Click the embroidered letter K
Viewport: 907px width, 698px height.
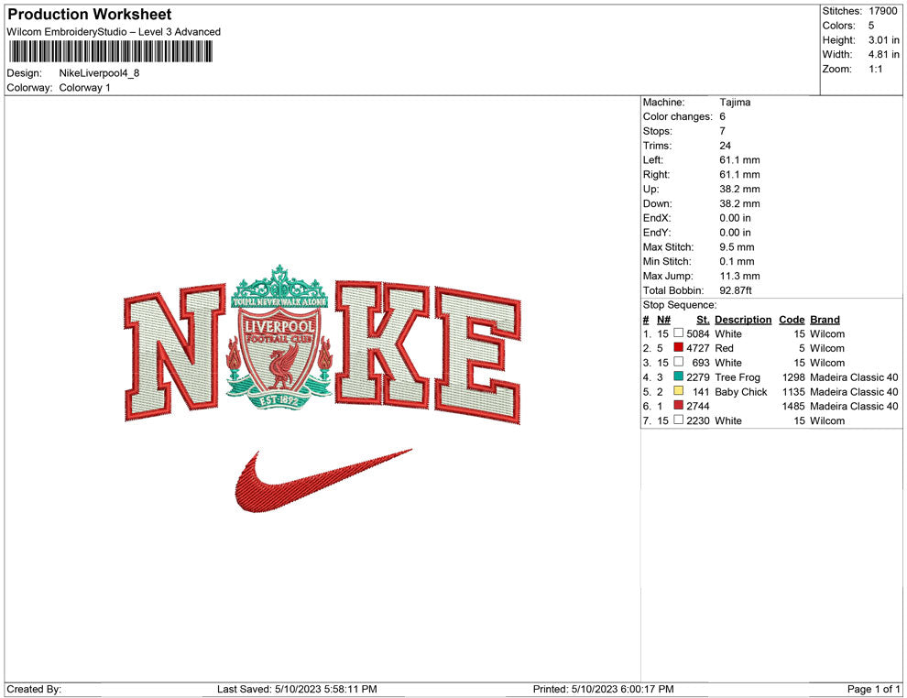[x=382, y=343]
